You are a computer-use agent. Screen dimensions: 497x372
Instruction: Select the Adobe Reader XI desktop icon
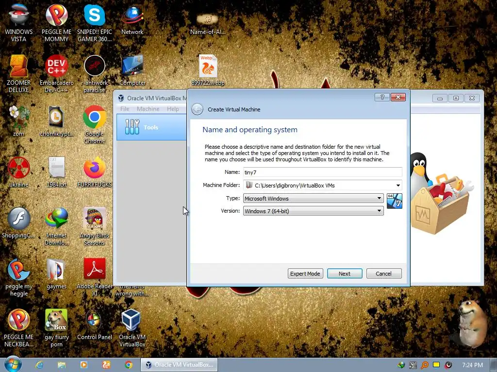(x=95, y=277)
